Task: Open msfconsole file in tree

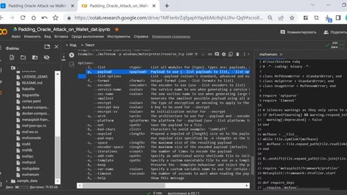Action: point(31,138)
